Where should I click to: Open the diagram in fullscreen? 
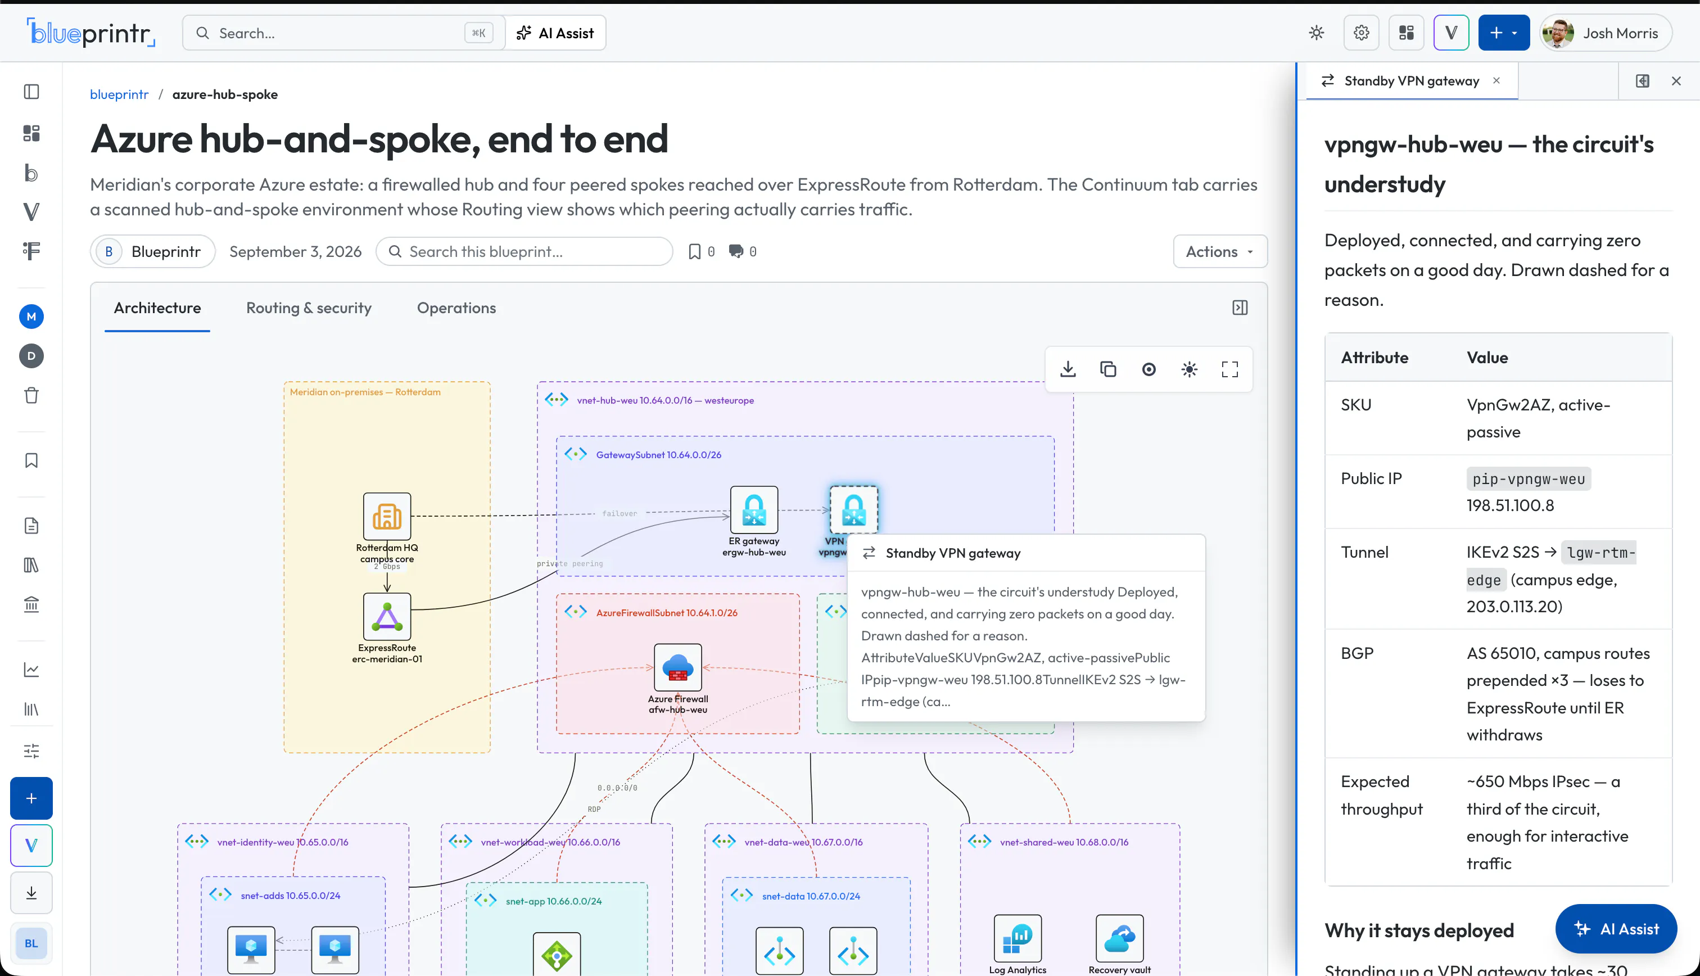point(1230,369)
